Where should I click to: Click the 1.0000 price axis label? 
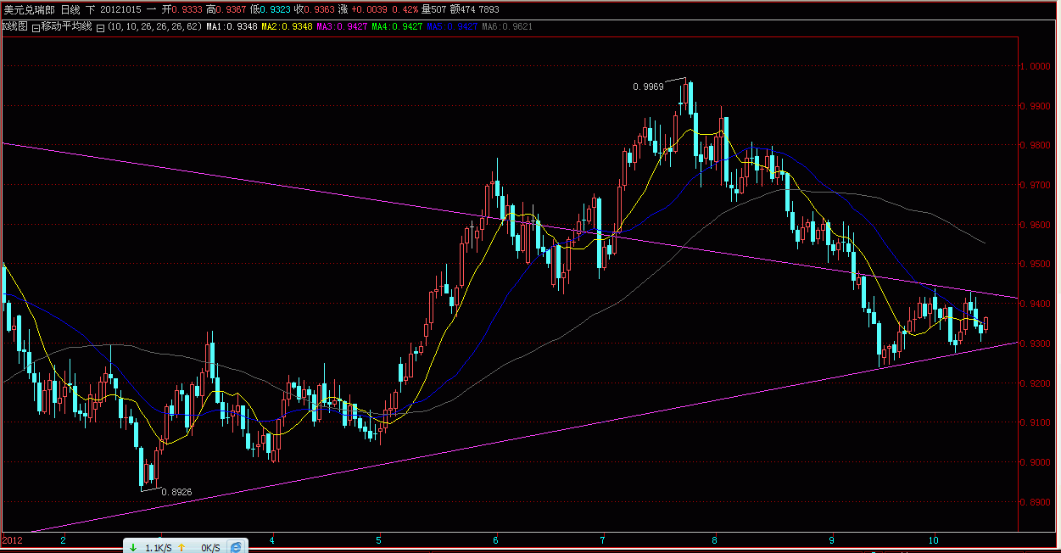click(1036, 66)
